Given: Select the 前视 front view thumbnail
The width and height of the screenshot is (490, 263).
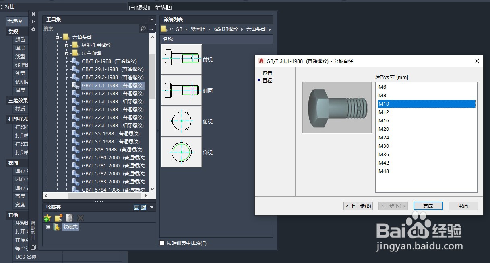Looking at the screenshot, I should (181, 59).
